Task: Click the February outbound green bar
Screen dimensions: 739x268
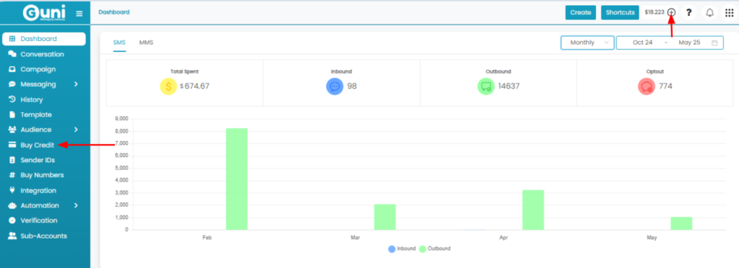Action: pyautogui.click(x=237, y=179)
